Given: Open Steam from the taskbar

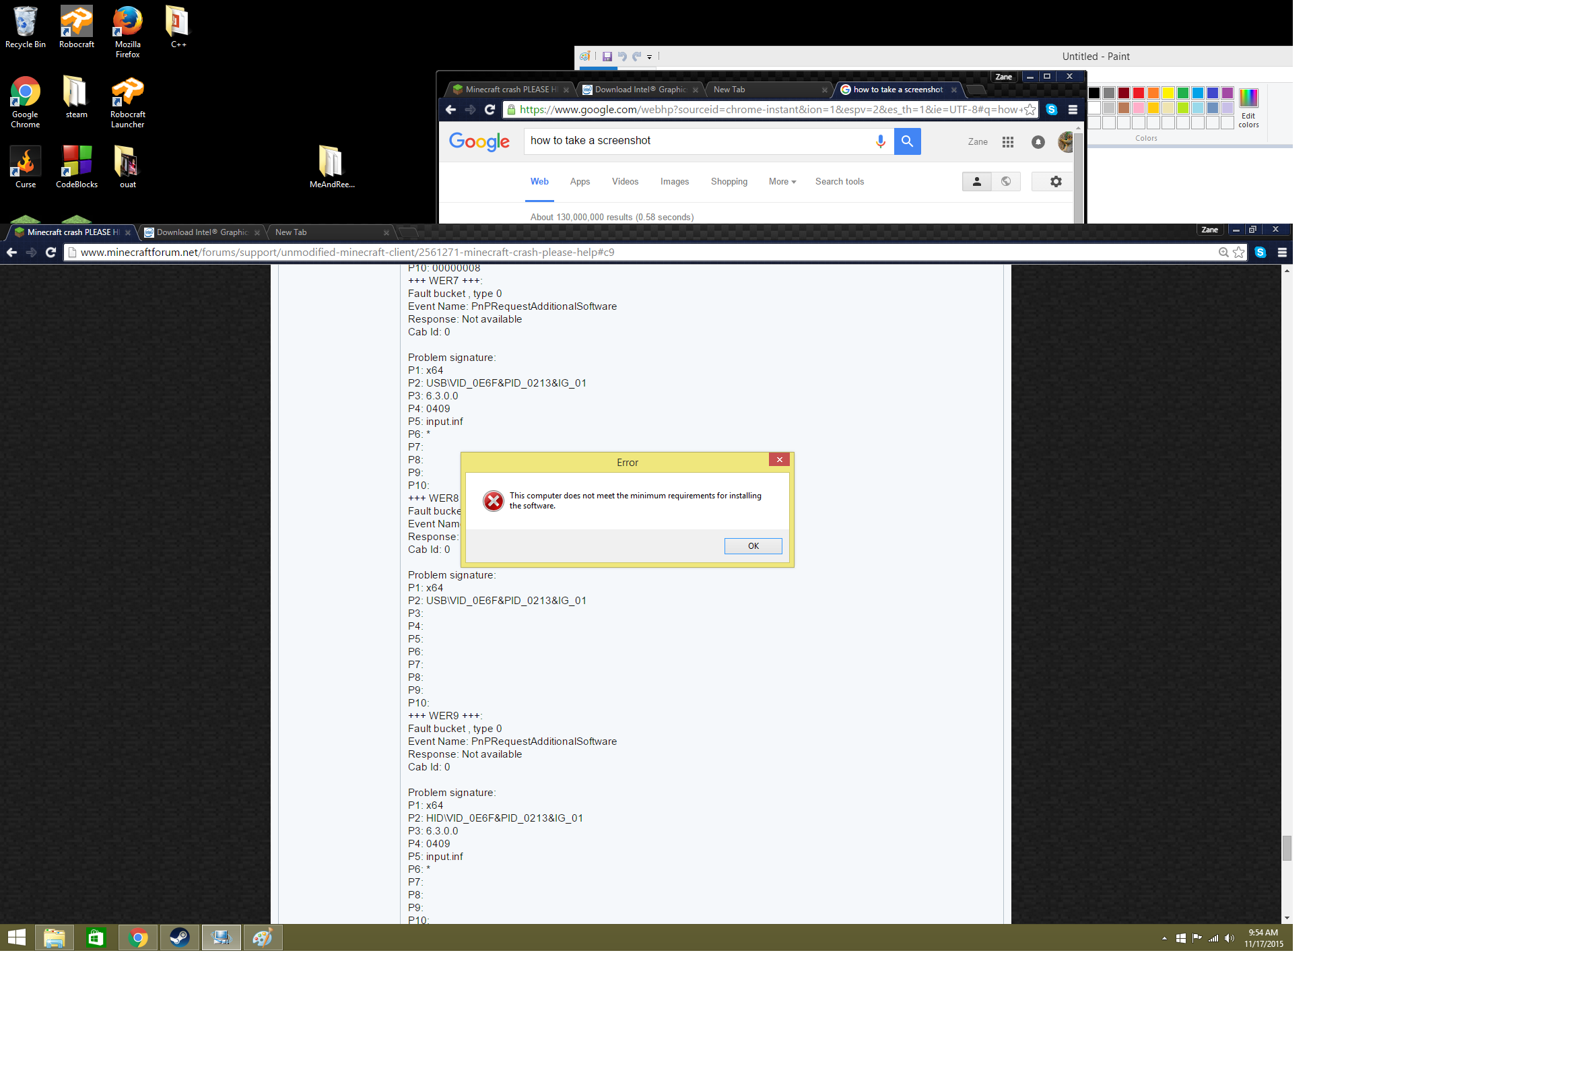Looking at the screenshot, I should (x=179, y=938).
